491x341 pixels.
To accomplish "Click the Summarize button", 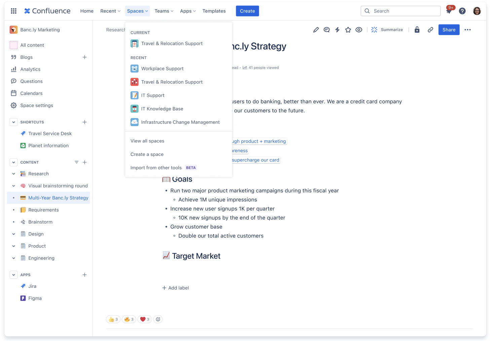I will [387, 30].
